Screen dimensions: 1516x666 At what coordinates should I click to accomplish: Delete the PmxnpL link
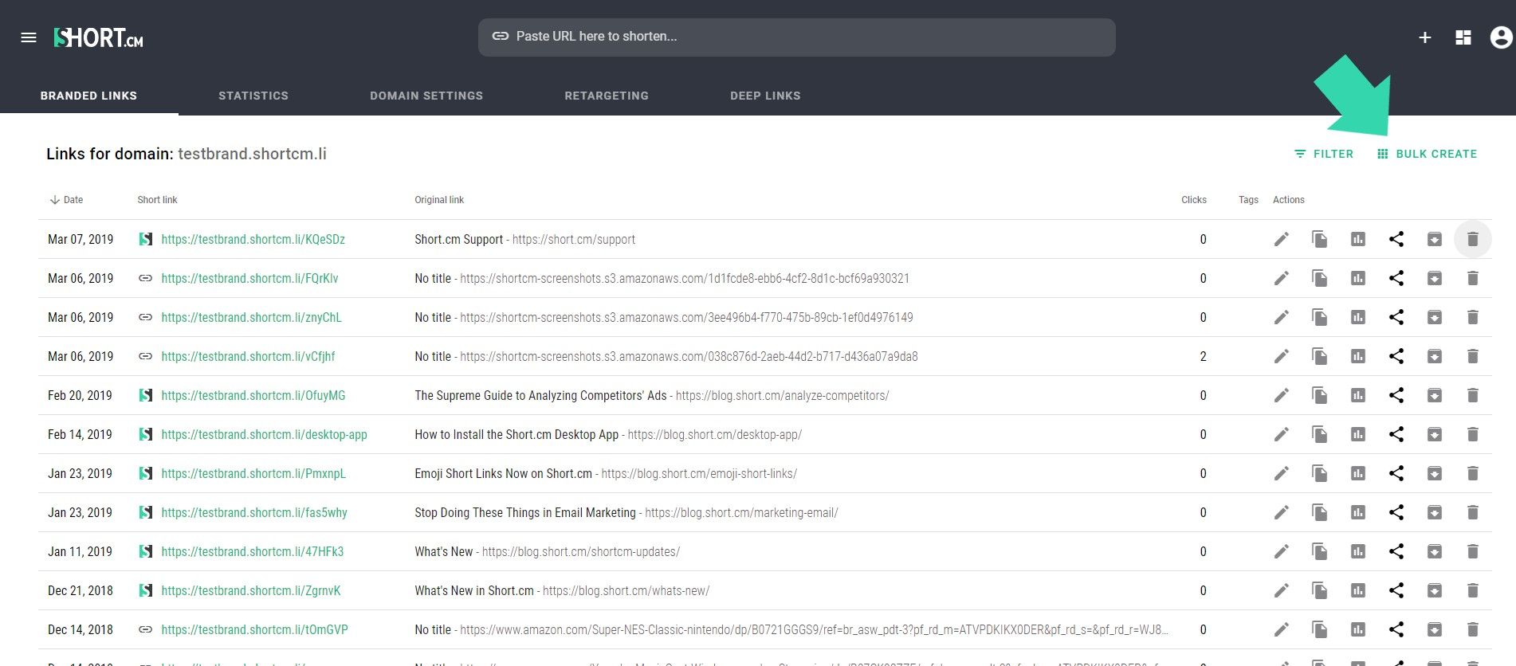(1473, 473)
